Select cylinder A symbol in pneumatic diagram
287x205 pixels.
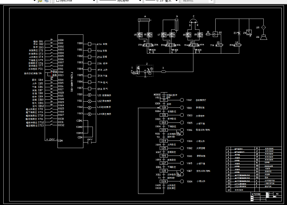pos(144,20)
